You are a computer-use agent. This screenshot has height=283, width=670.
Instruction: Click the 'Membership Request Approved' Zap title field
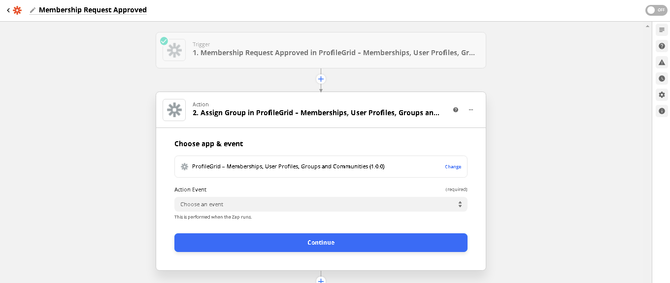(93, 10)
